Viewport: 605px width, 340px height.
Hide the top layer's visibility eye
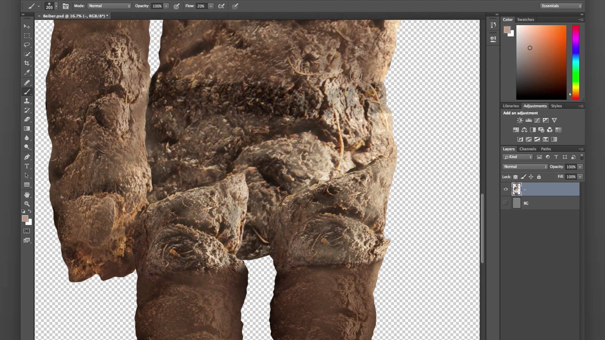tap(506, 189)
